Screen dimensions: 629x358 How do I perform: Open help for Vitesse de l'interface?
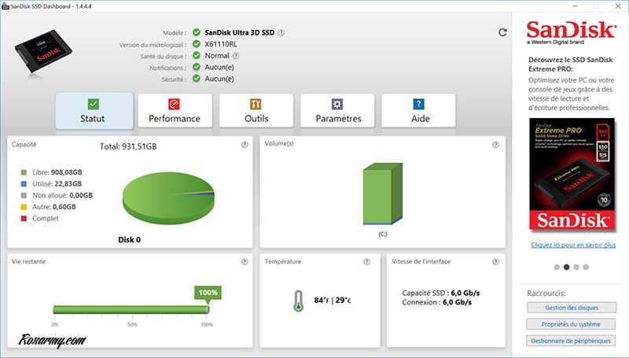pos(495,262)
